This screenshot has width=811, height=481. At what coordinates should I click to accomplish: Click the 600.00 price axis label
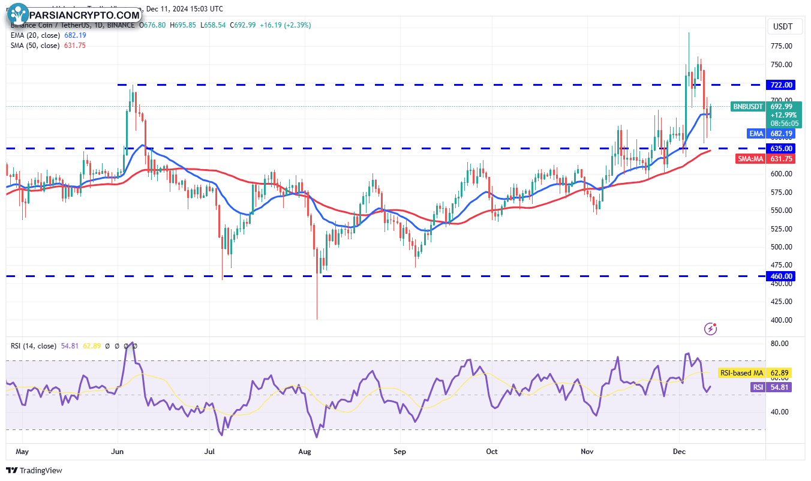click(782, 174)
